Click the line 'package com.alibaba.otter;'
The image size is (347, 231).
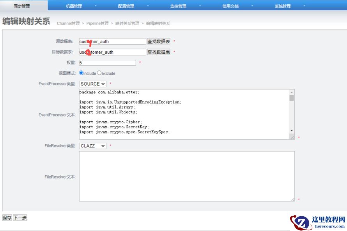110,92
